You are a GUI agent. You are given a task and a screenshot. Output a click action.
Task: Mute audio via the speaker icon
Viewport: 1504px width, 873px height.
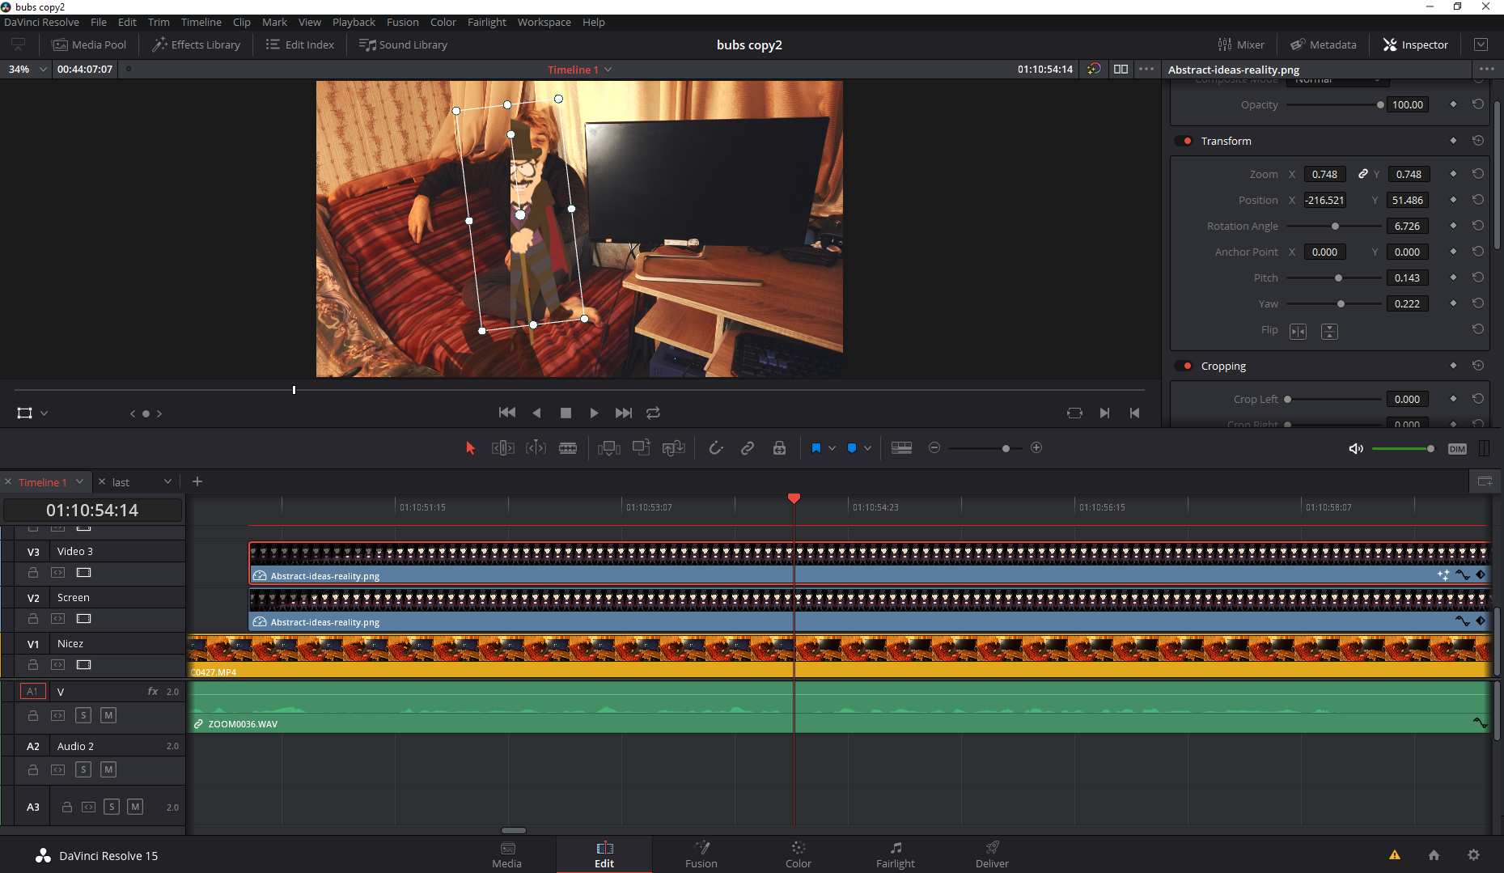[1356, 449]
